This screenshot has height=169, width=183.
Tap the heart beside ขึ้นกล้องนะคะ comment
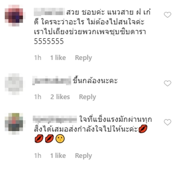167,83
